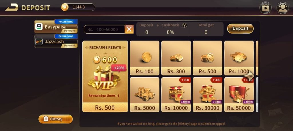Click the back arrow next to DEPOSIT
This screenshot has height=131, width=293.
click(12, 7)
